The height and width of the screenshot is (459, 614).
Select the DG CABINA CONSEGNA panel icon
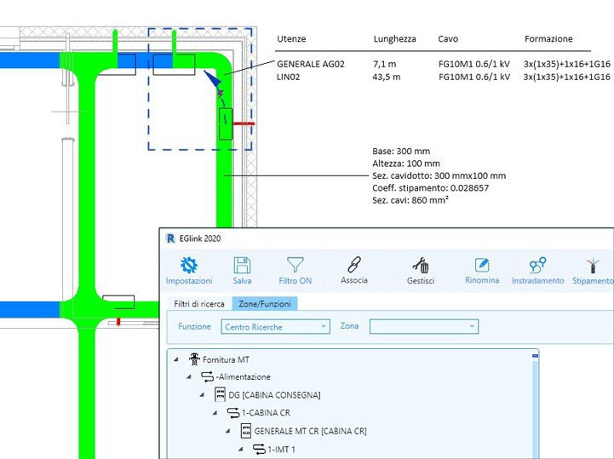point(221,394)
